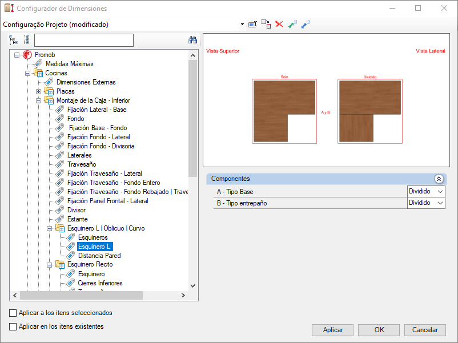Screen dimensions: 458x343
Task: Click the Esquinero Recto folder icon
Action: click(x=60, y=264)
